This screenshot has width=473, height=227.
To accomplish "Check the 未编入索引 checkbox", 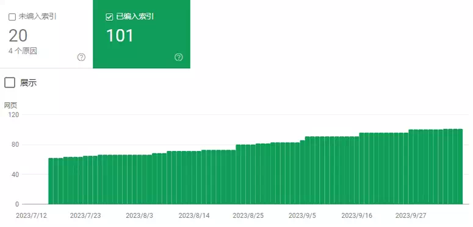I will (x=12, y=17).
